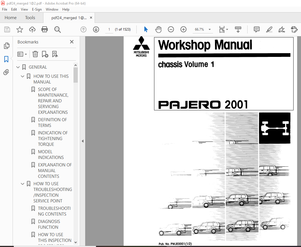Go to previous page arrow
Screen dimensions: 301x247
(83, 29)
